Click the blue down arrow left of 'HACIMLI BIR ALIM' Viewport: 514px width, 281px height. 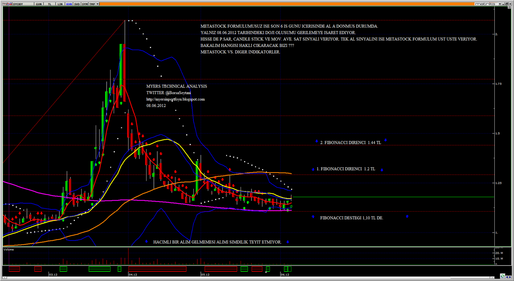146,241
